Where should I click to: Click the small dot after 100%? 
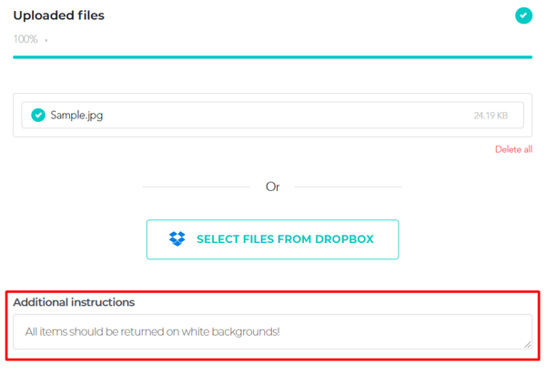46,40
